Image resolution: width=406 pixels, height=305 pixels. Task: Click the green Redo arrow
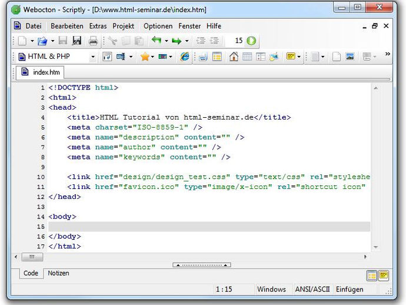tap(177, 41)
